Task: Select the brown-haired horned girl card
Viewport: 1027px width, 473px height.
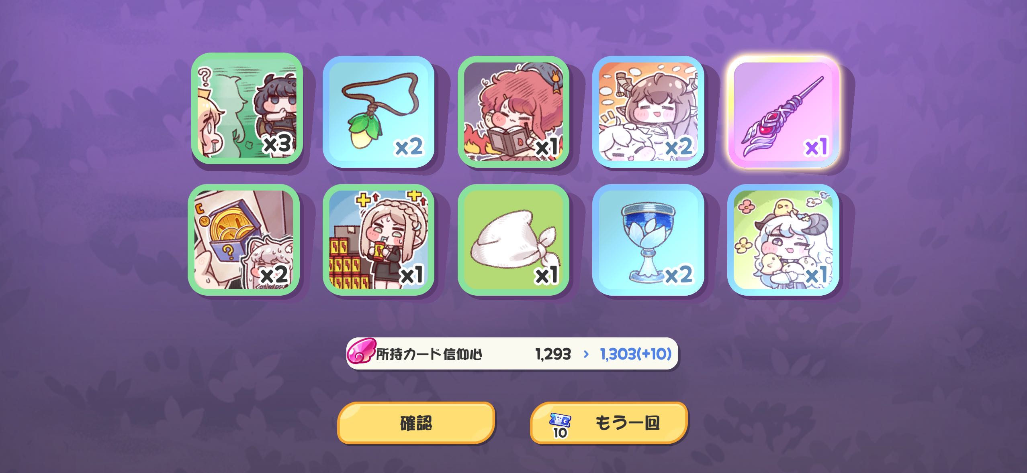Action: 648,112
